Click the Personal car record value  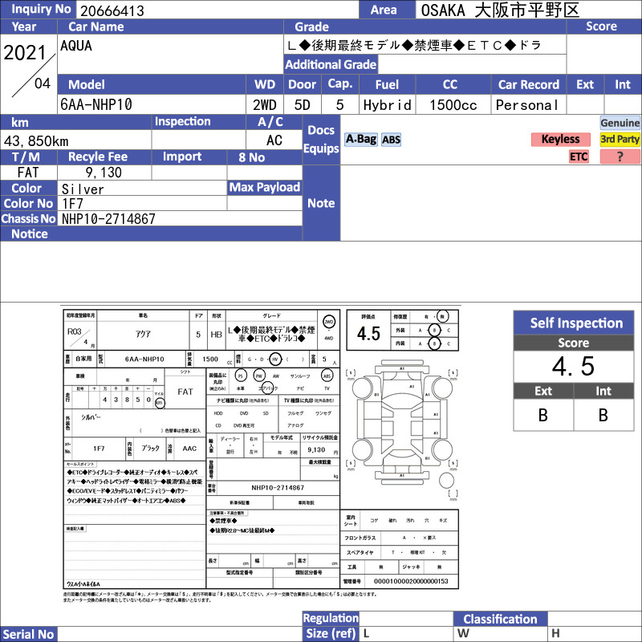(527, 105)
